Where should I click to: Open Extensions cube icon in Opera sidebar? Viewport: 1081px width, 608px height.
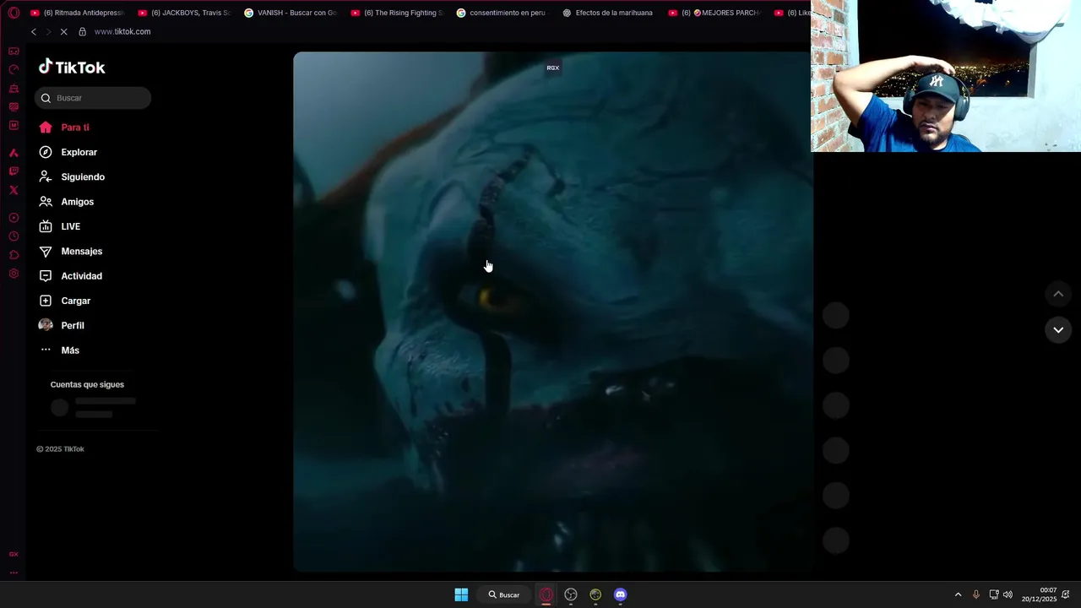point(14,255)
